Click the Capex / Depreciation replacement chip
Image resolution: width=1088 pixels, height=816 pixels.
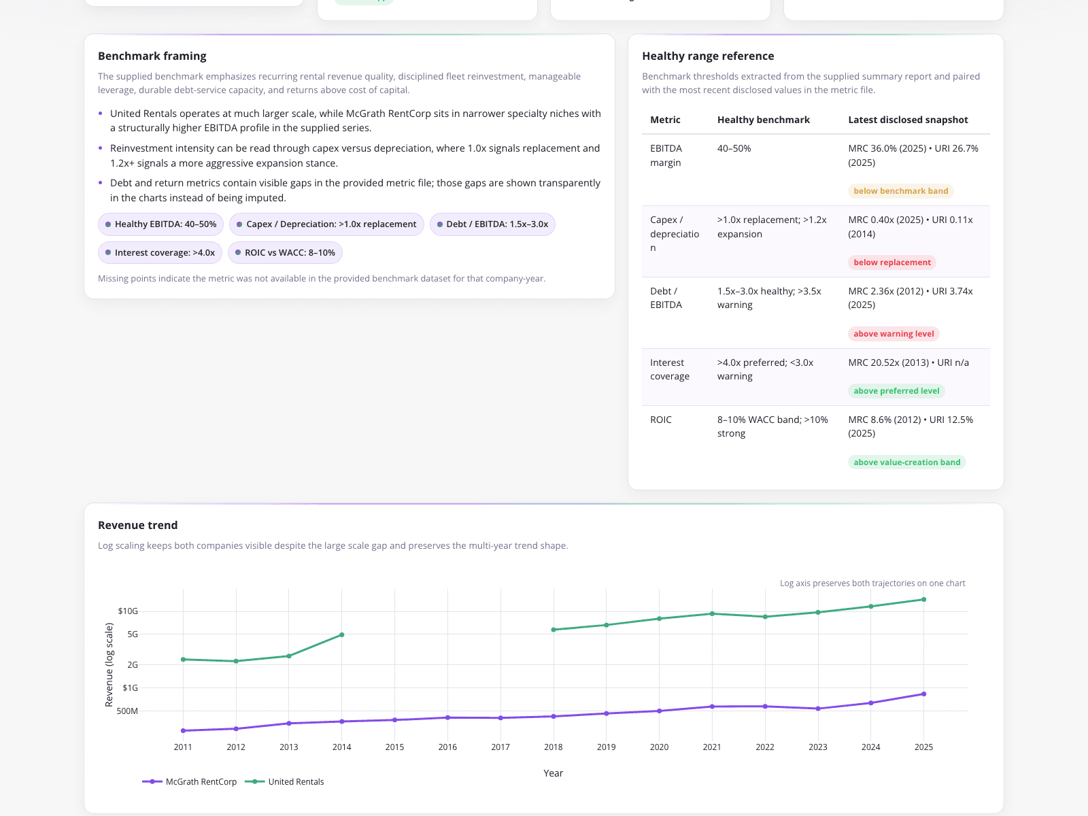(326, 224)
